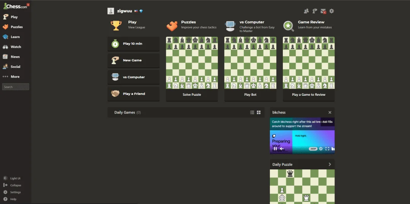Click the black queen on Daily Puzzle board
Image resolution: width=410 pixels, height=204 pixels.
[290, 173]
